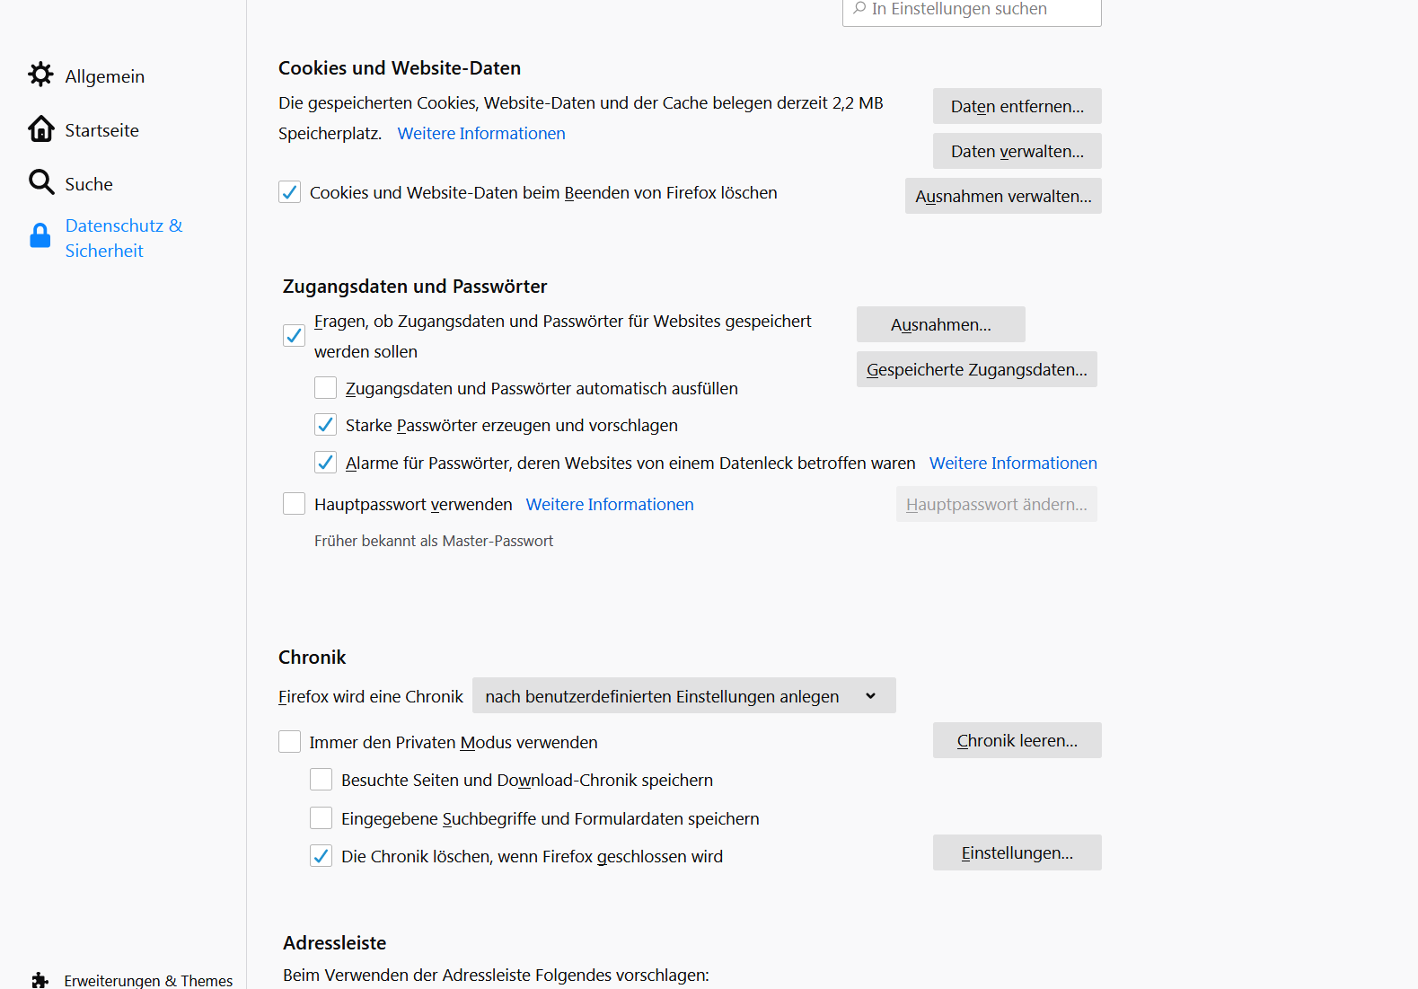1418x989 pixels.
Task: Switch to Startseite settings category
Action: [x=101, y=130]
